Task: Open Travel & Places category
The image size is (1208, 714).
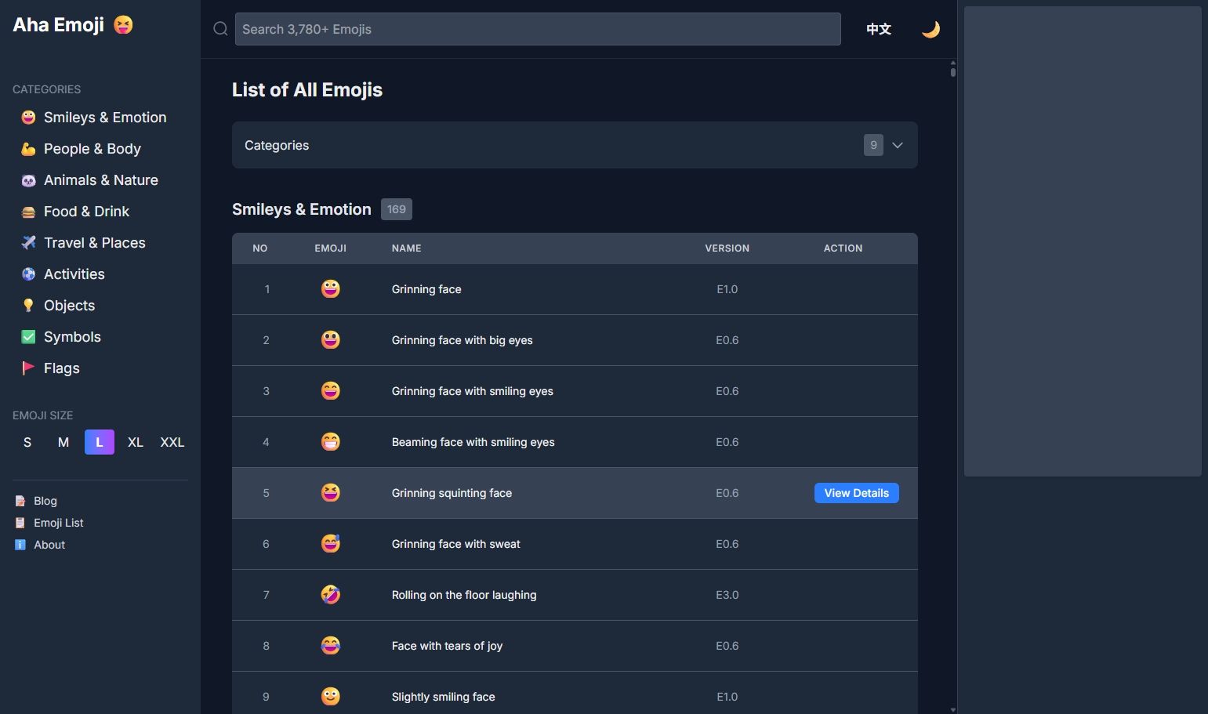Action: tap(95, 243)
